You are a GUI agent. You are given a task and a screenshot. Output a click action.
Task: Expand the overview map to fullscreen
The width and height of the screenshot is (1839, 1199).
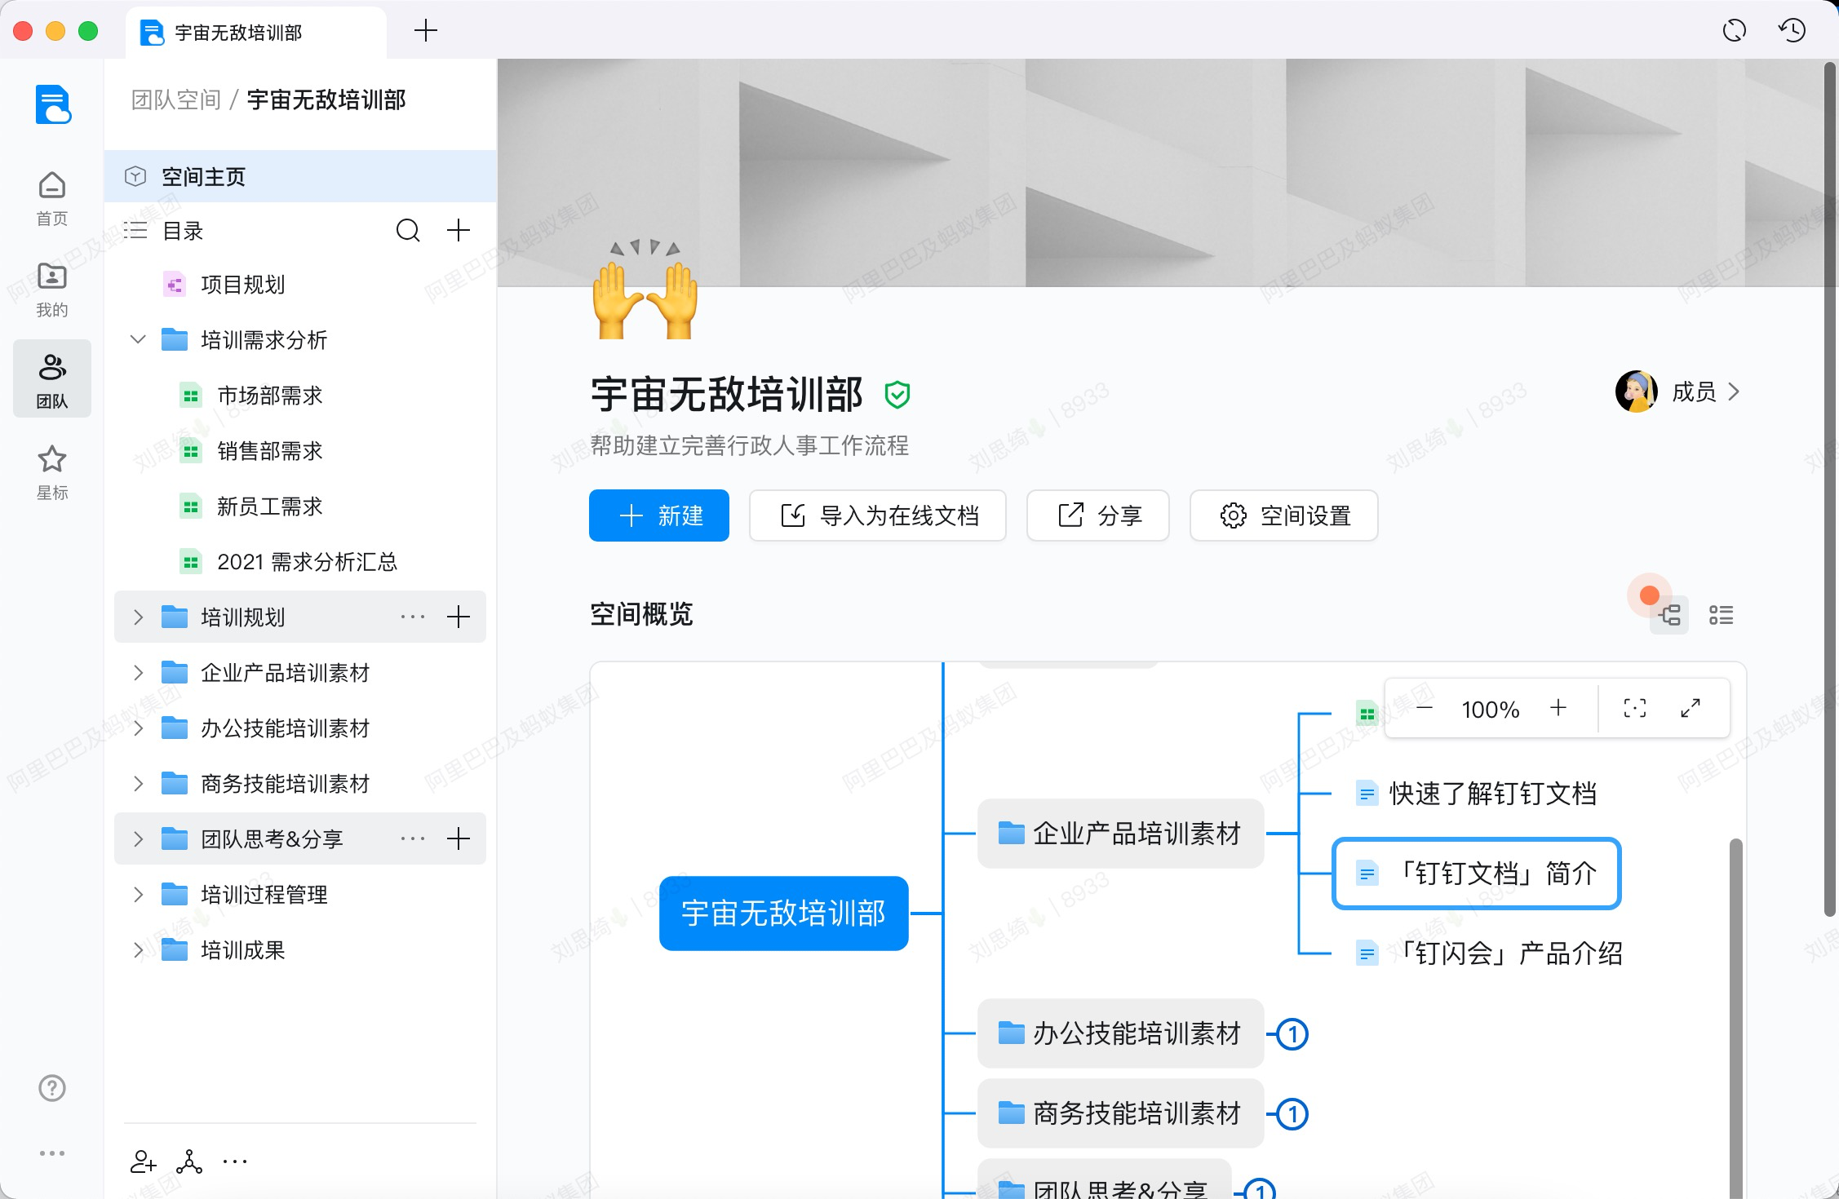1690,710
